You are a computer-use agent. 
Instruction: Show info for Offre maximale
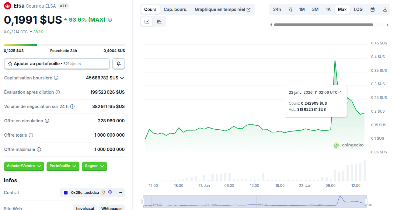39,149
